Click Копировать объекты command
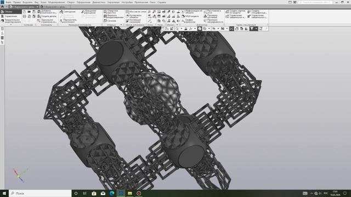 click(134, 16)
